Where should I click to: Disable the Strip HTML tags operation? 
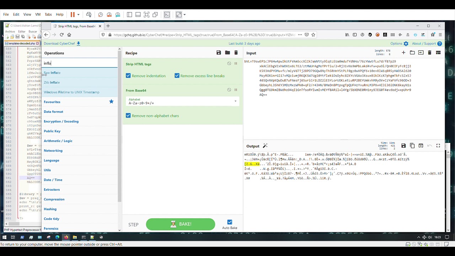click(x=229, y=64)
